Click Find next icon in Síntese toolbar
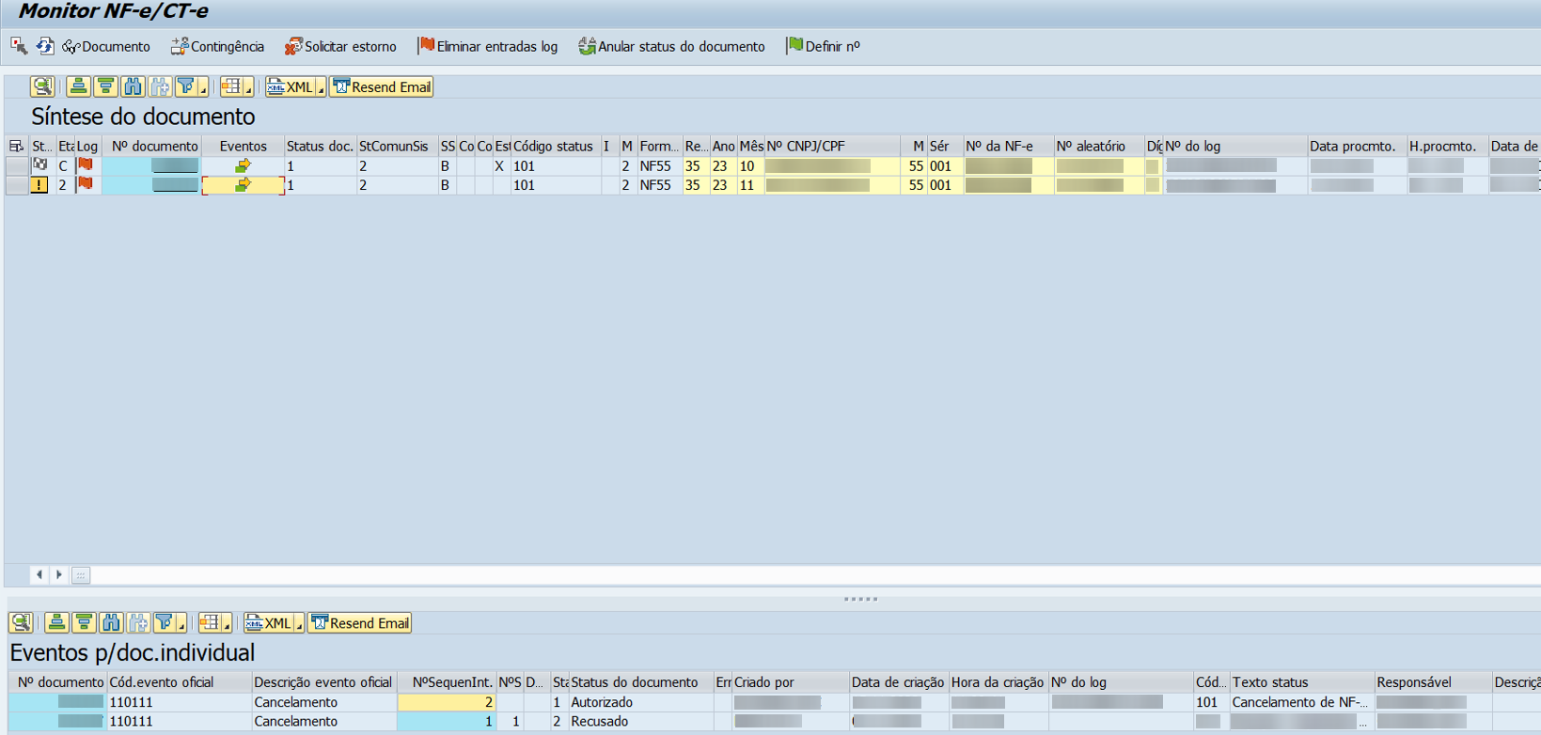Screen dimensions: 1541x735 click(160, 86)
